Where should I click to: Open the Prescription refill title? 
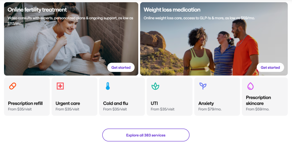coord(25,103)
